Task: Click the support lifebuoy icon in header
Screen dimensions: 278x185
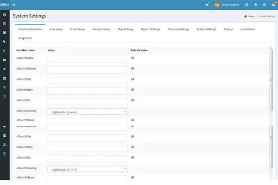Action: [246, 5]
